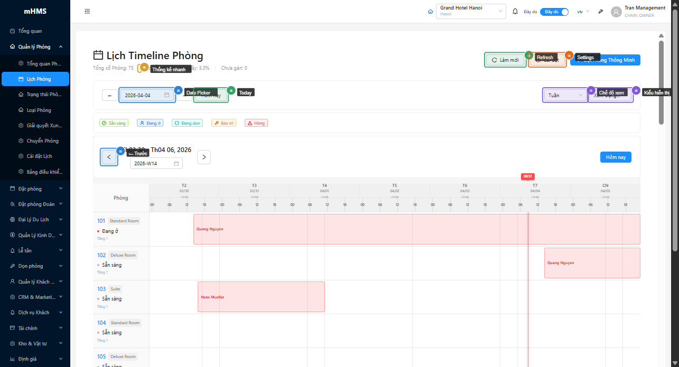
Task: Toggle the Đầy đủ switch
Action: click(x=554, y=12)
